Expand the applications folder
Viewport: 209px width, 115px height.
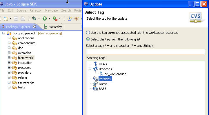[x=9, y=38]
